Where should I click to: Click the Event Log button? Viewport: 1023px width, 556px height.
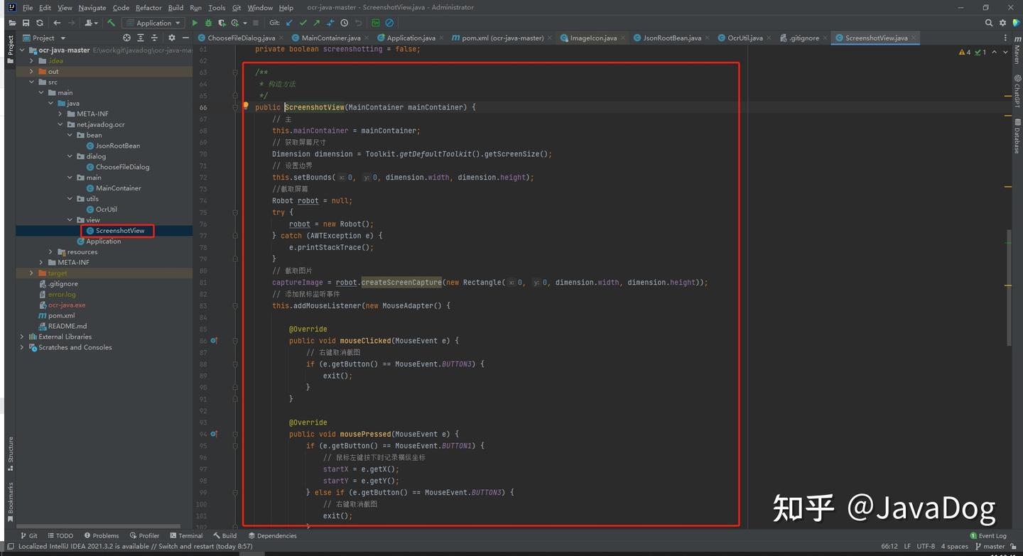(x=989, y=535)
